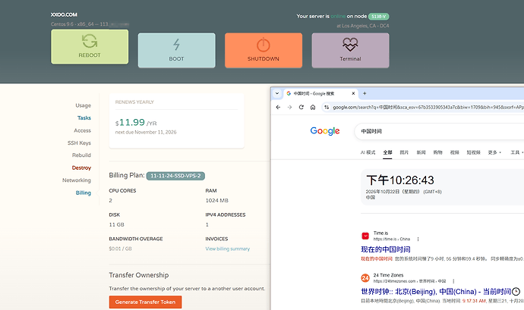This screenshot has height=310, width=524.
Task: Select the 全部 search tab
Action: click(387, 152)
